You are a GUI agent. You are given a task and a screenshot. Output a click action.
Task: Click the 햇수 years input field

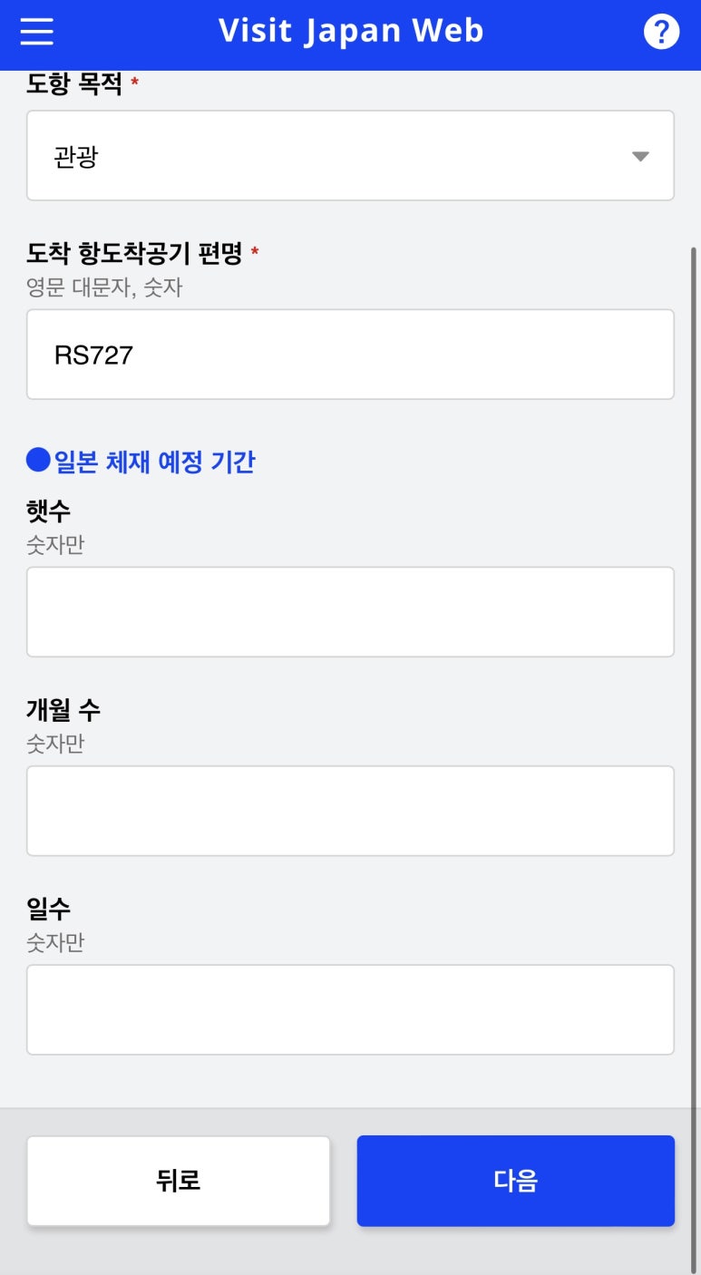350,612
